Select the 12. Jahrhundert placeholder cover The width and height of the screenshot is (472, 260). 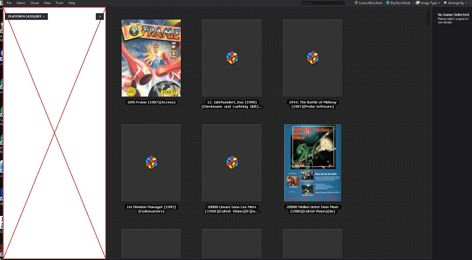[x=232, y=58]
